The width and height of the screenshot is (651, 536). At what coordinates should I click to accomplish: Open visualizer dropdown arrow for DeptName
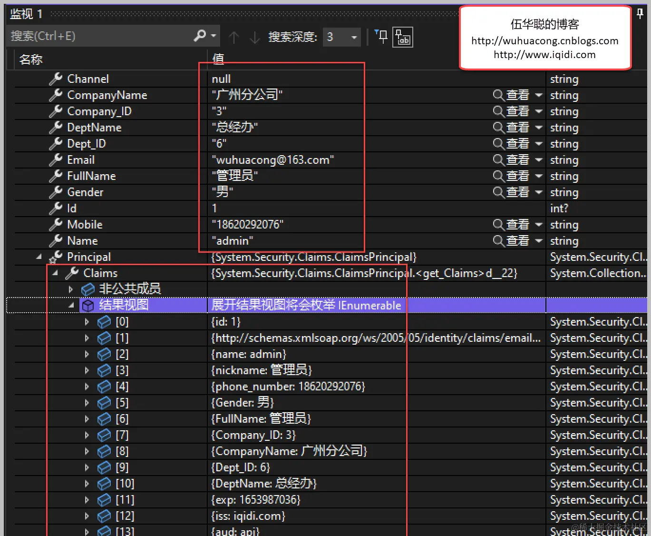[x=539, y=128]
